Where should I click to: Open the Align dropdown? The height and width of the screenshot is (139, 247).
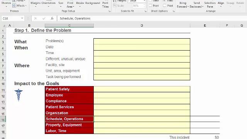coord(221,4)
